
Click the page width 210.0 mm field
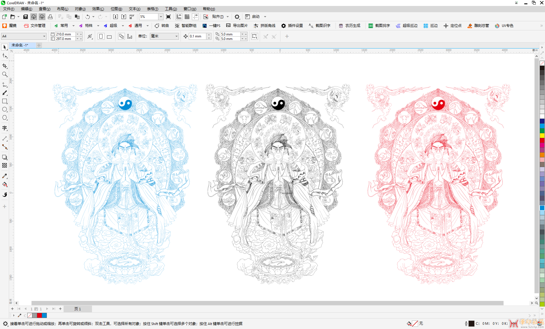(x=65, y=34)
